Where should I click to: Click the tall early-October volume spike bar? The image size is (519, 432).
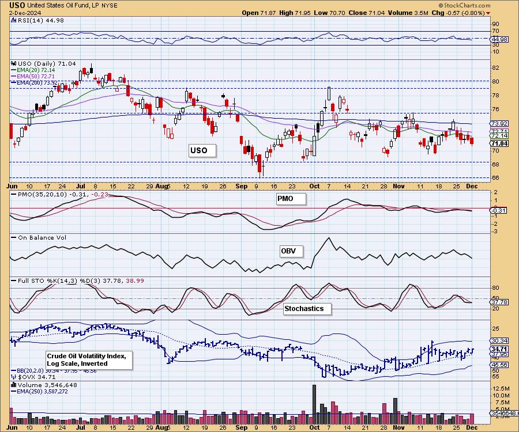click(x=314, y=404)
